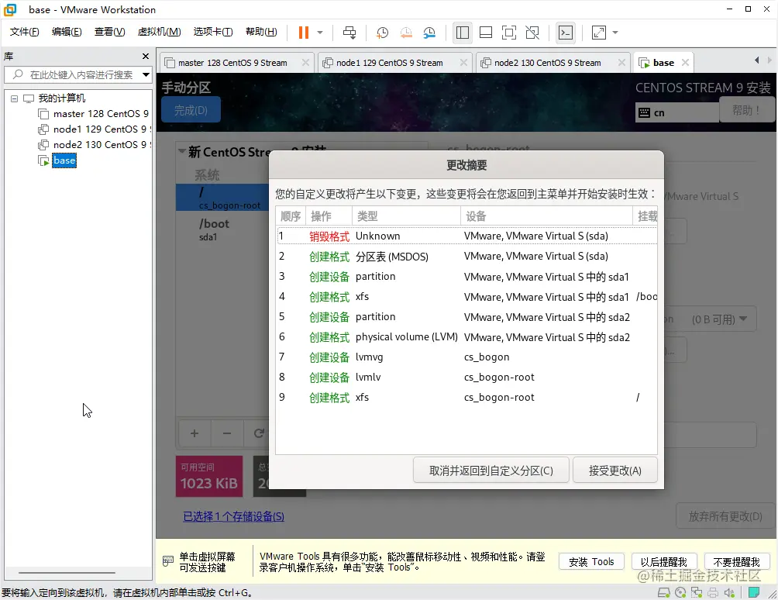
Task: Open the 虚拟机(M) menu
Action: 159,32
